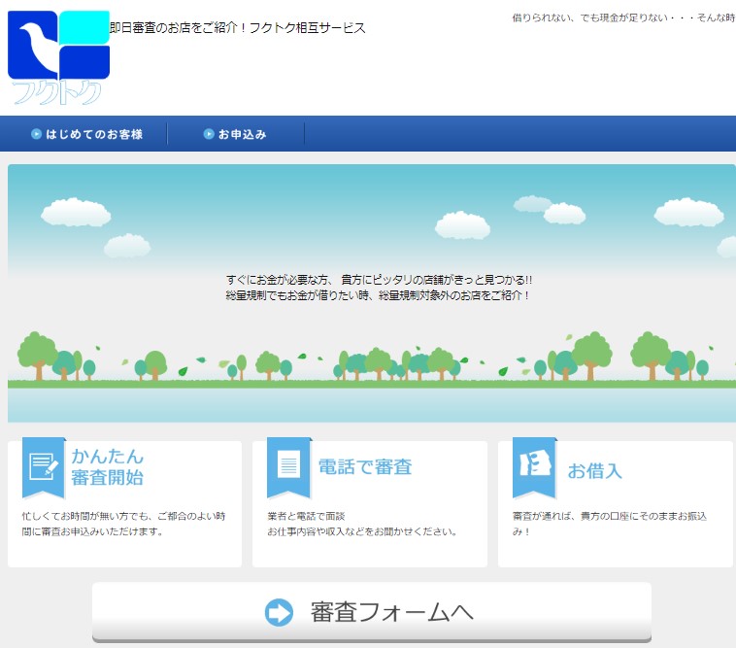The height and width of the screenshot is (648, 736).
Task: Click the arrow icon in 審査フォームへ button
Action: pos(279,612)
